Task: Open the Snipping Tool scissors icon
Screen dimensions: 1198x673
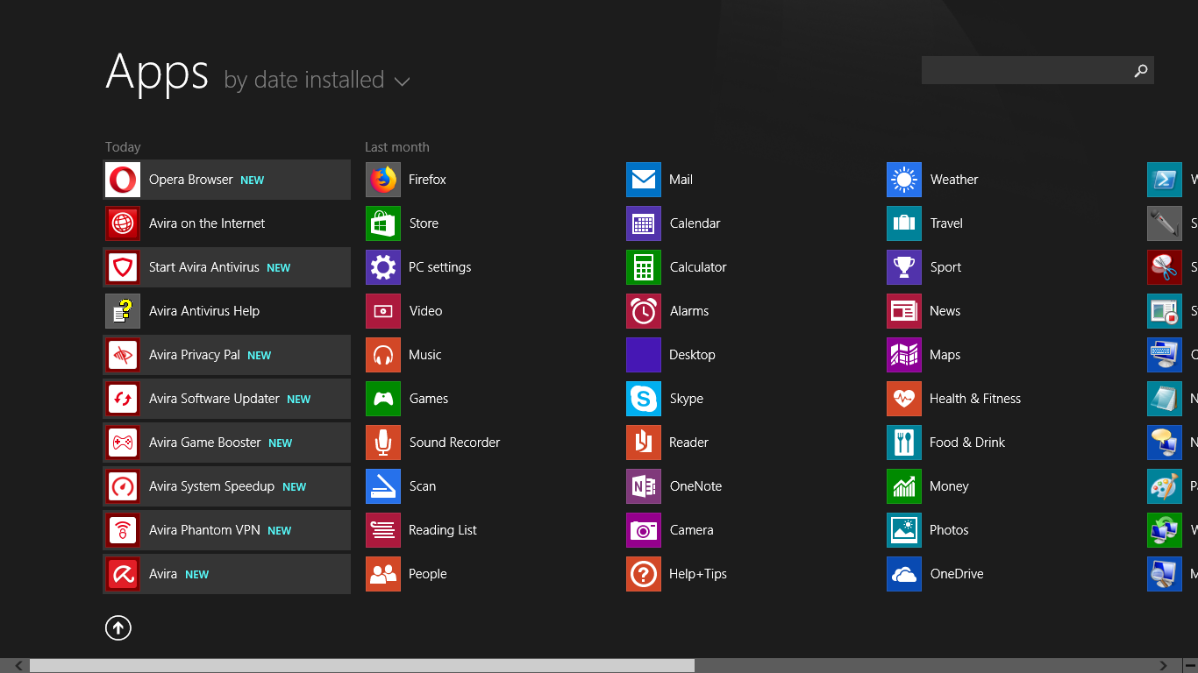Action: tap(1165, 267)
